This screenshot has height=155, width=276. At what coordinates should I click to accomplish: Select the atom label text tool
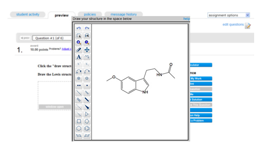click(x=79, y=57)
